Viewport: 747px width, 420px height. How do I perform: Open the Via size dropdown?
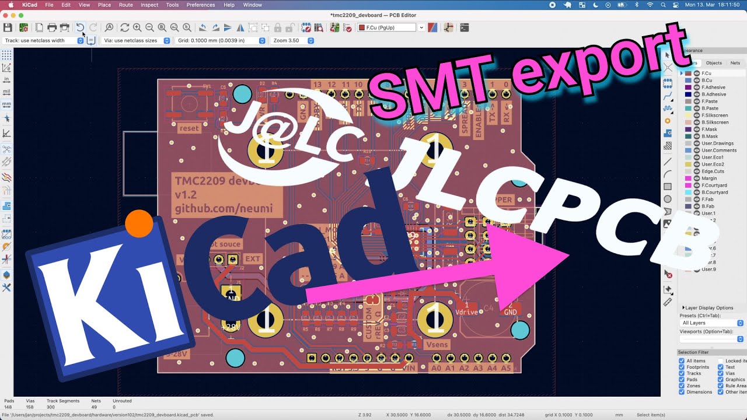click(x=136, y=41)
